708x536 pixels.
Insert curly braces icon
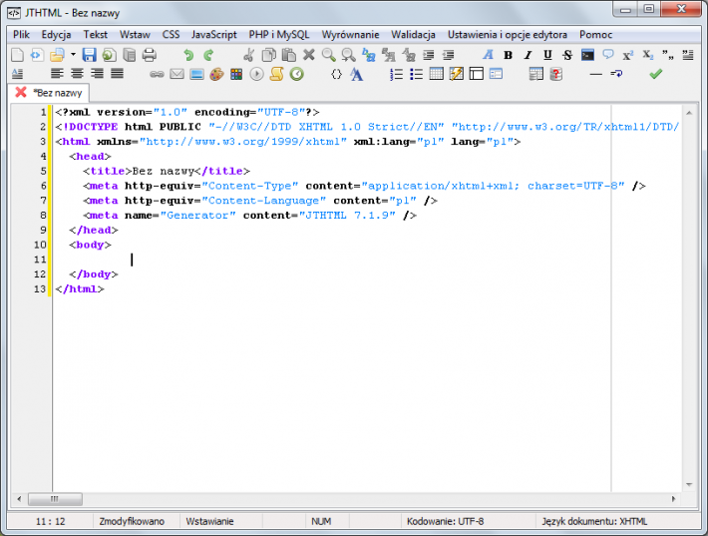(336, 74)
